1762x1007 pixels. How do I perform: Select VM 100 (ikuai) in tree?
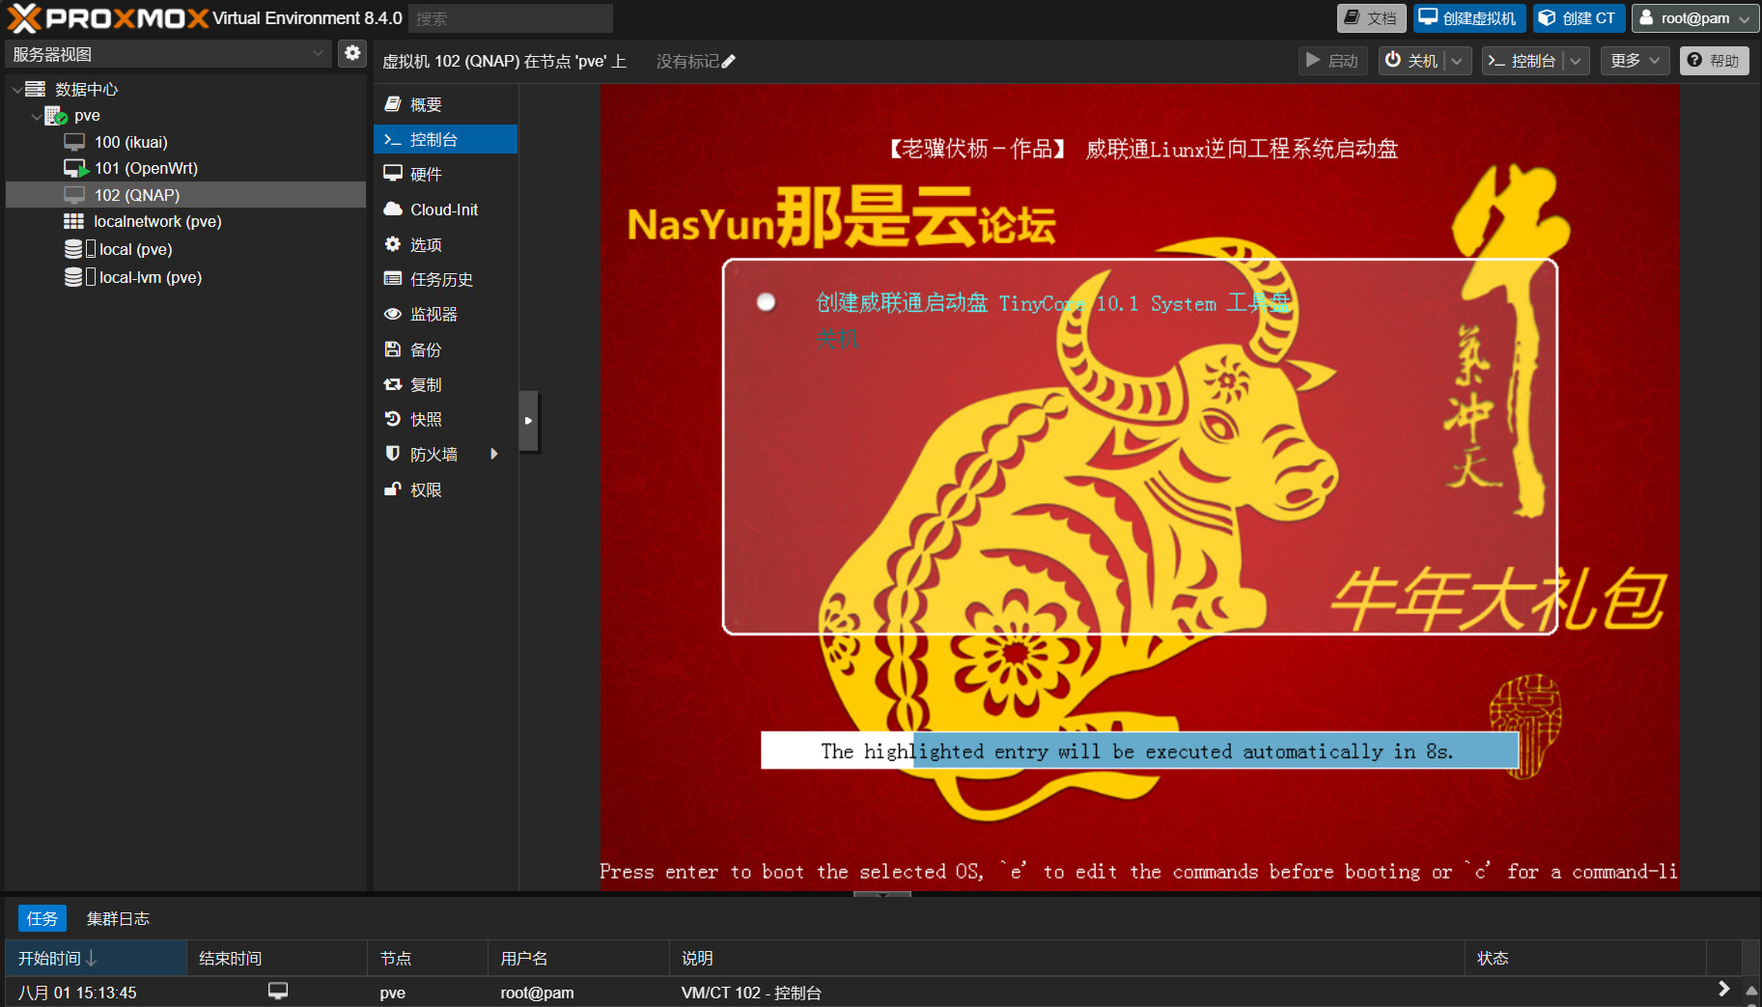coord(130,142)
